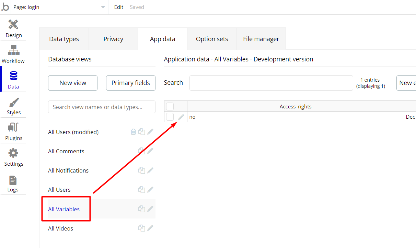Tick the checkbox for the 'no' entry
The width and height of the screenshot is (416, 248).
[170, 117]
